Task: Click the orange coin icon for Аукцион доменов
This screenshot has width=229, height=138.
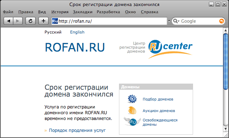Action: click(132, 110)
